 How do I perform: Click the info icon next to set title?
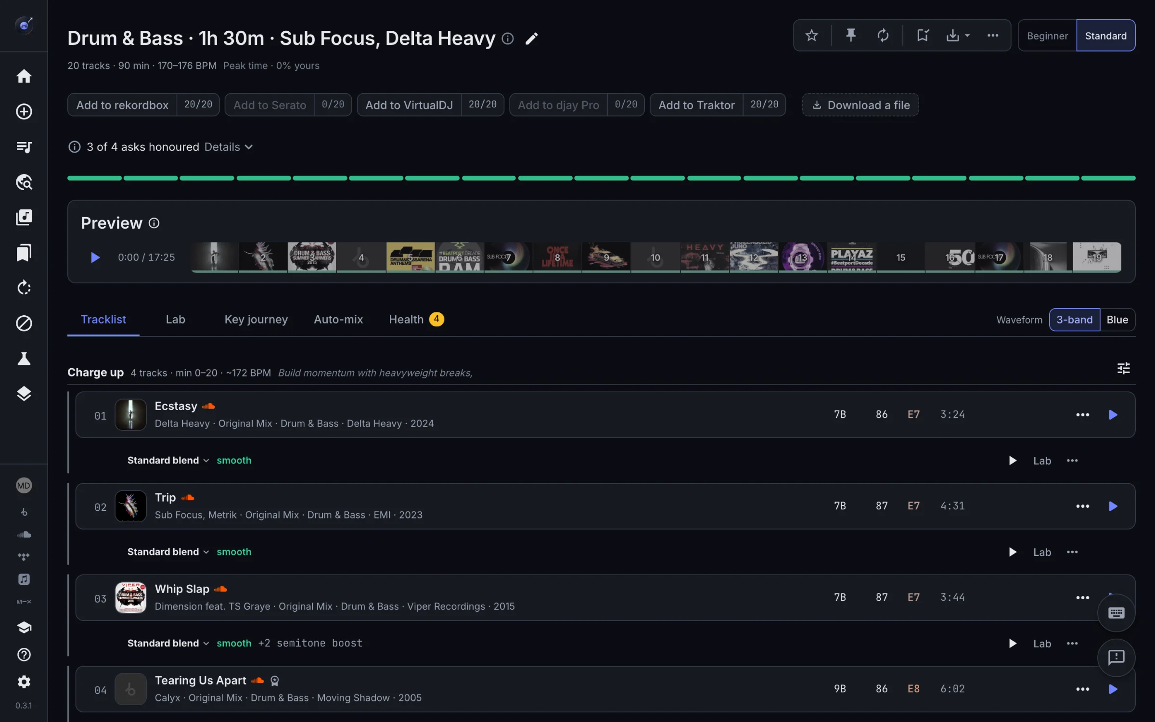(x=508, y=39)
